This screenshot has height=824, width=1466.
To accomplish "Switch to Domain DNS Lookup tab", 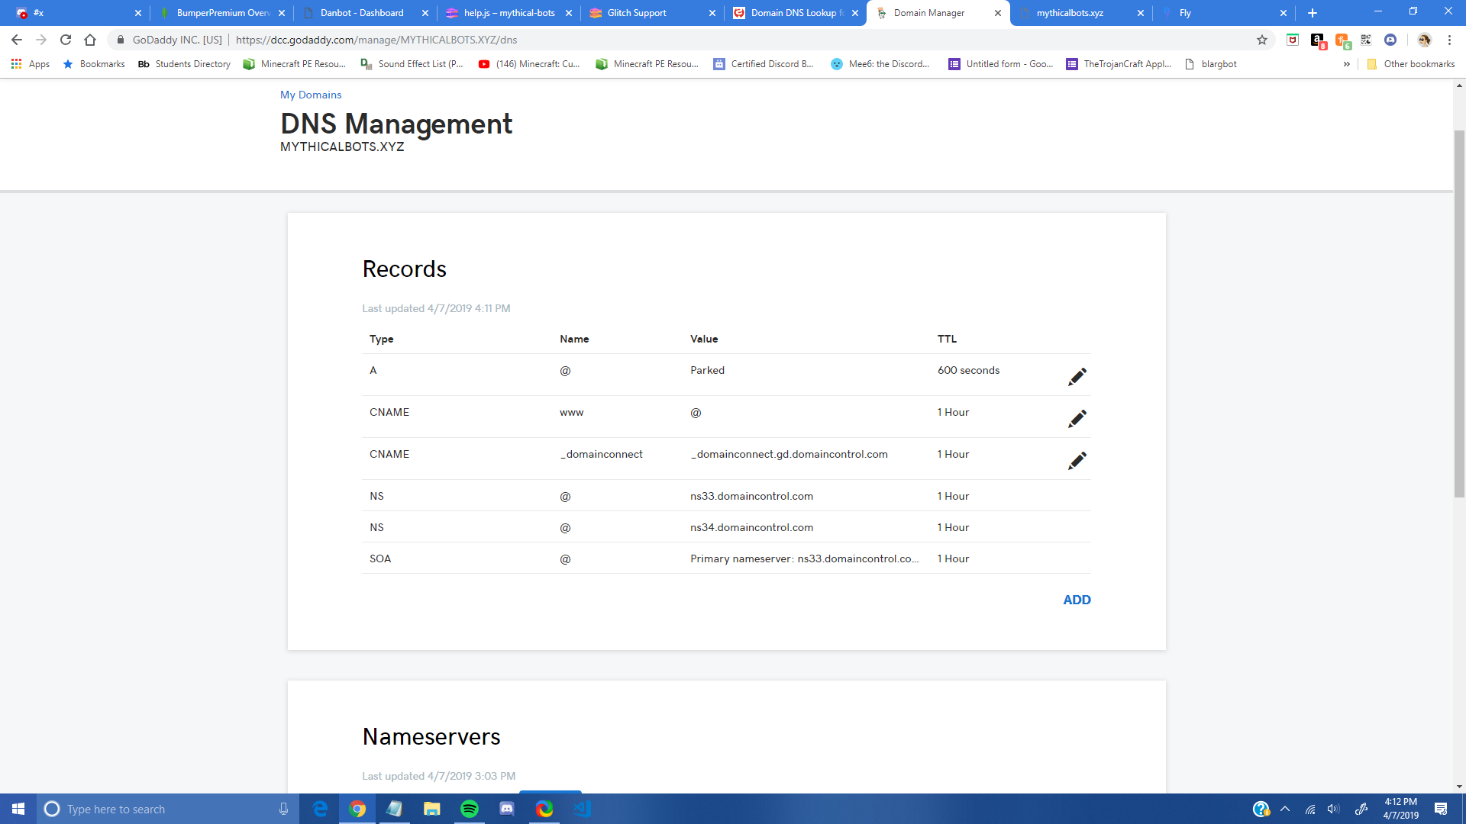I will point(794,13).
